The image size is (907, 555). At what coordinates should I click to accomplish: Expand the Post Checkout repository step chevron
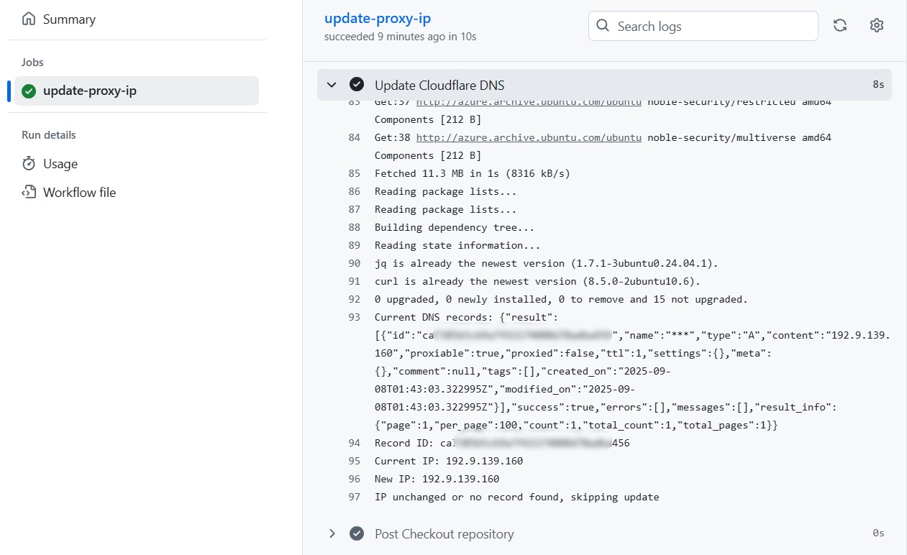coord(332,533)
